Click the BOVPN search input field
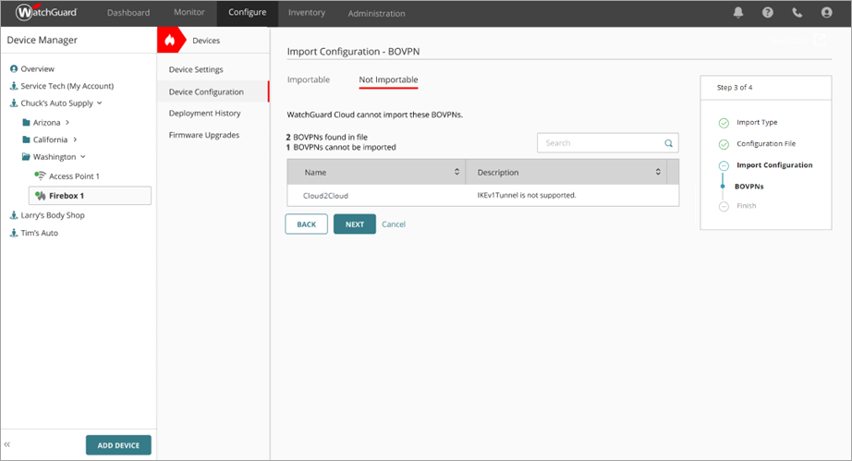This screenshot has width=852, height=461. pyautogui.click(x=607, y=143)
